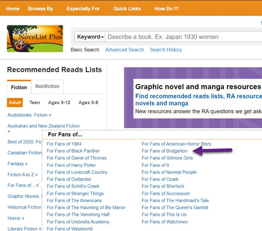The width and height of the screenshot is (262, 231).
Task: Open For Fans of Bridgerton list
Action: [x=164, y=151]
